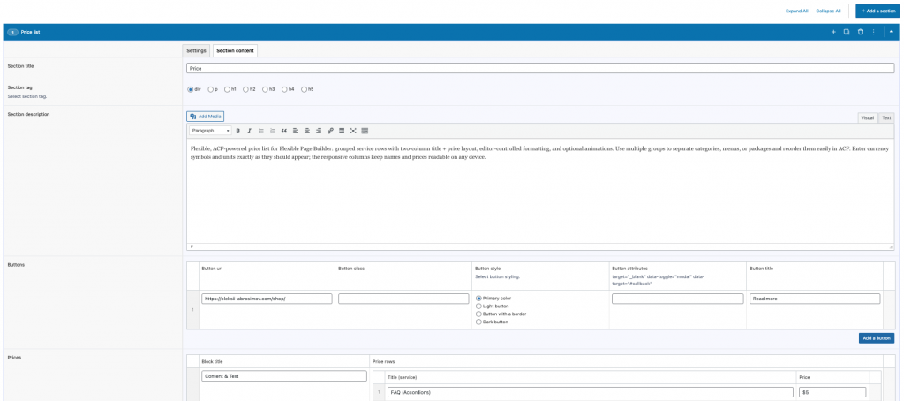Choose Light button style
Image resolution: width=904 pixels, height=401 pixels.
pos(478,306)
